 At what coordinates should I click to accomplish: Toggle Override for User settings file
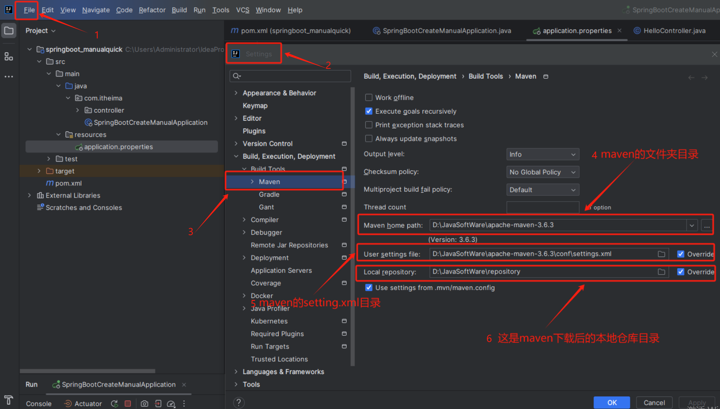point(681,254)
